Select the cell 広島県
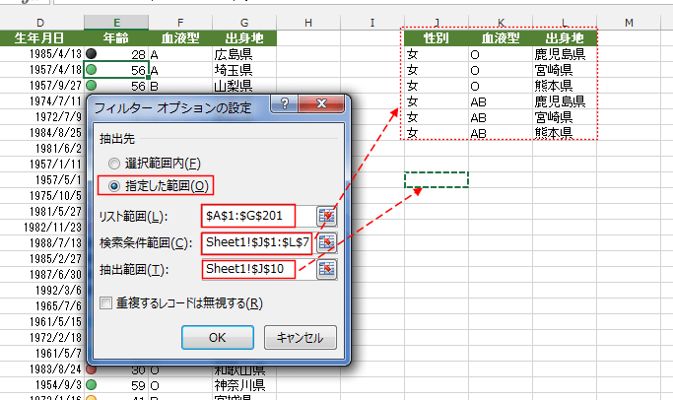This screenshot has height=400, width=673. click(244, 54)
